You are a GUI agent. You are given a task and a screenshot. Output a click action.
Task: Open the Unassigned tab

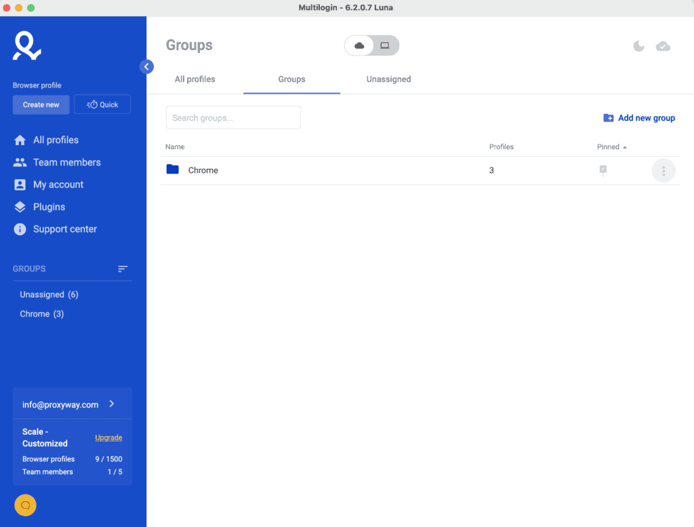388,79
